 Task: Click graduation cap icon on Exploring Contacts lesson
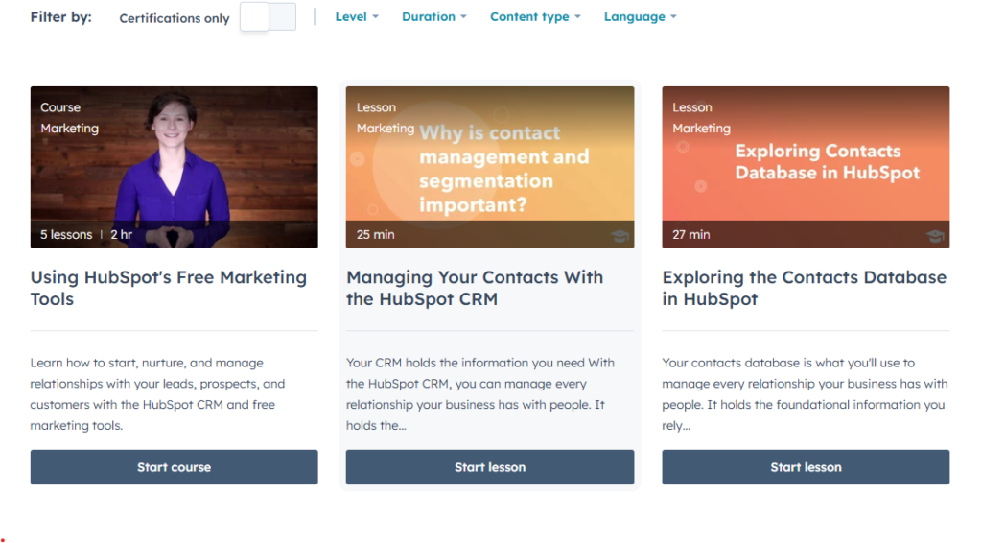pos(935,236)
